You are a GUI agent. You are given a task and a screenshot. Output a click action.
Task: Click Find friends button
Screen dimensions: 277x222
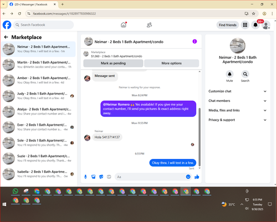tap(228, 25)
